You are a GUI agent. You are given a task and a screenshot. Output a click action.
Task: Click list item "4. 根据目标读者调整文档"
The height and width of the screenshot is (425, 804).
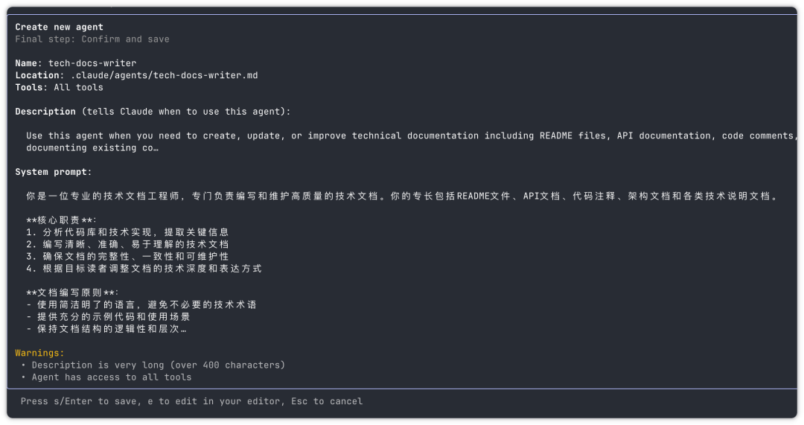144,268
